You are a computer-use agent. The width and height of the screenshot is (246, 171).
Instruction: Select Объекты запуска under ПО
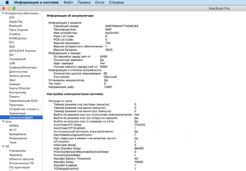[x=22, y=159]
